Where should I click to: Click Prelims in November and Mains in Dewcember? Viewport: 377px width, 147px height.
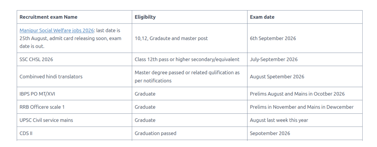[302, 107]
